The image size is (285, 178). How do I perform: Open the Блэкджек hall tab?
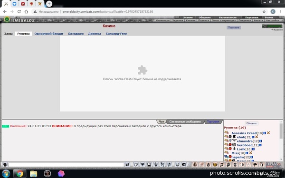coord(76,34)
